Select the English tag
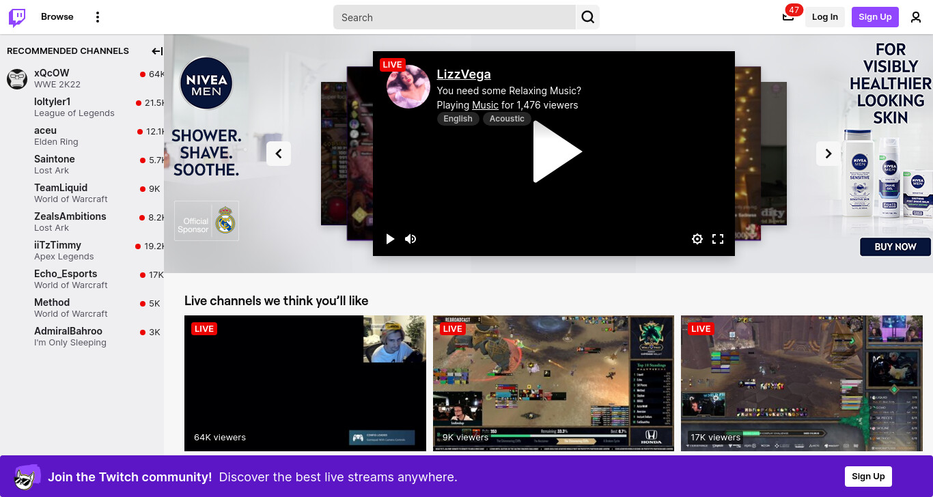 [x=458, y=119]
